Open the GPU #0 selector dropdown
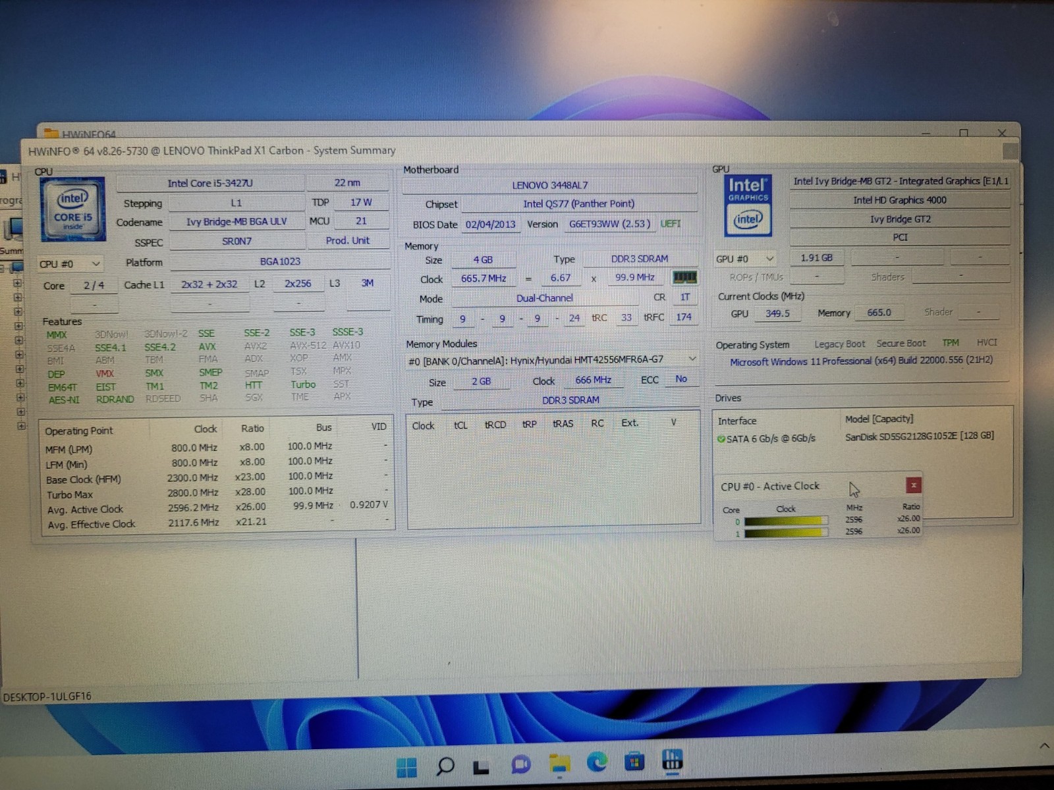 [745, 259]
